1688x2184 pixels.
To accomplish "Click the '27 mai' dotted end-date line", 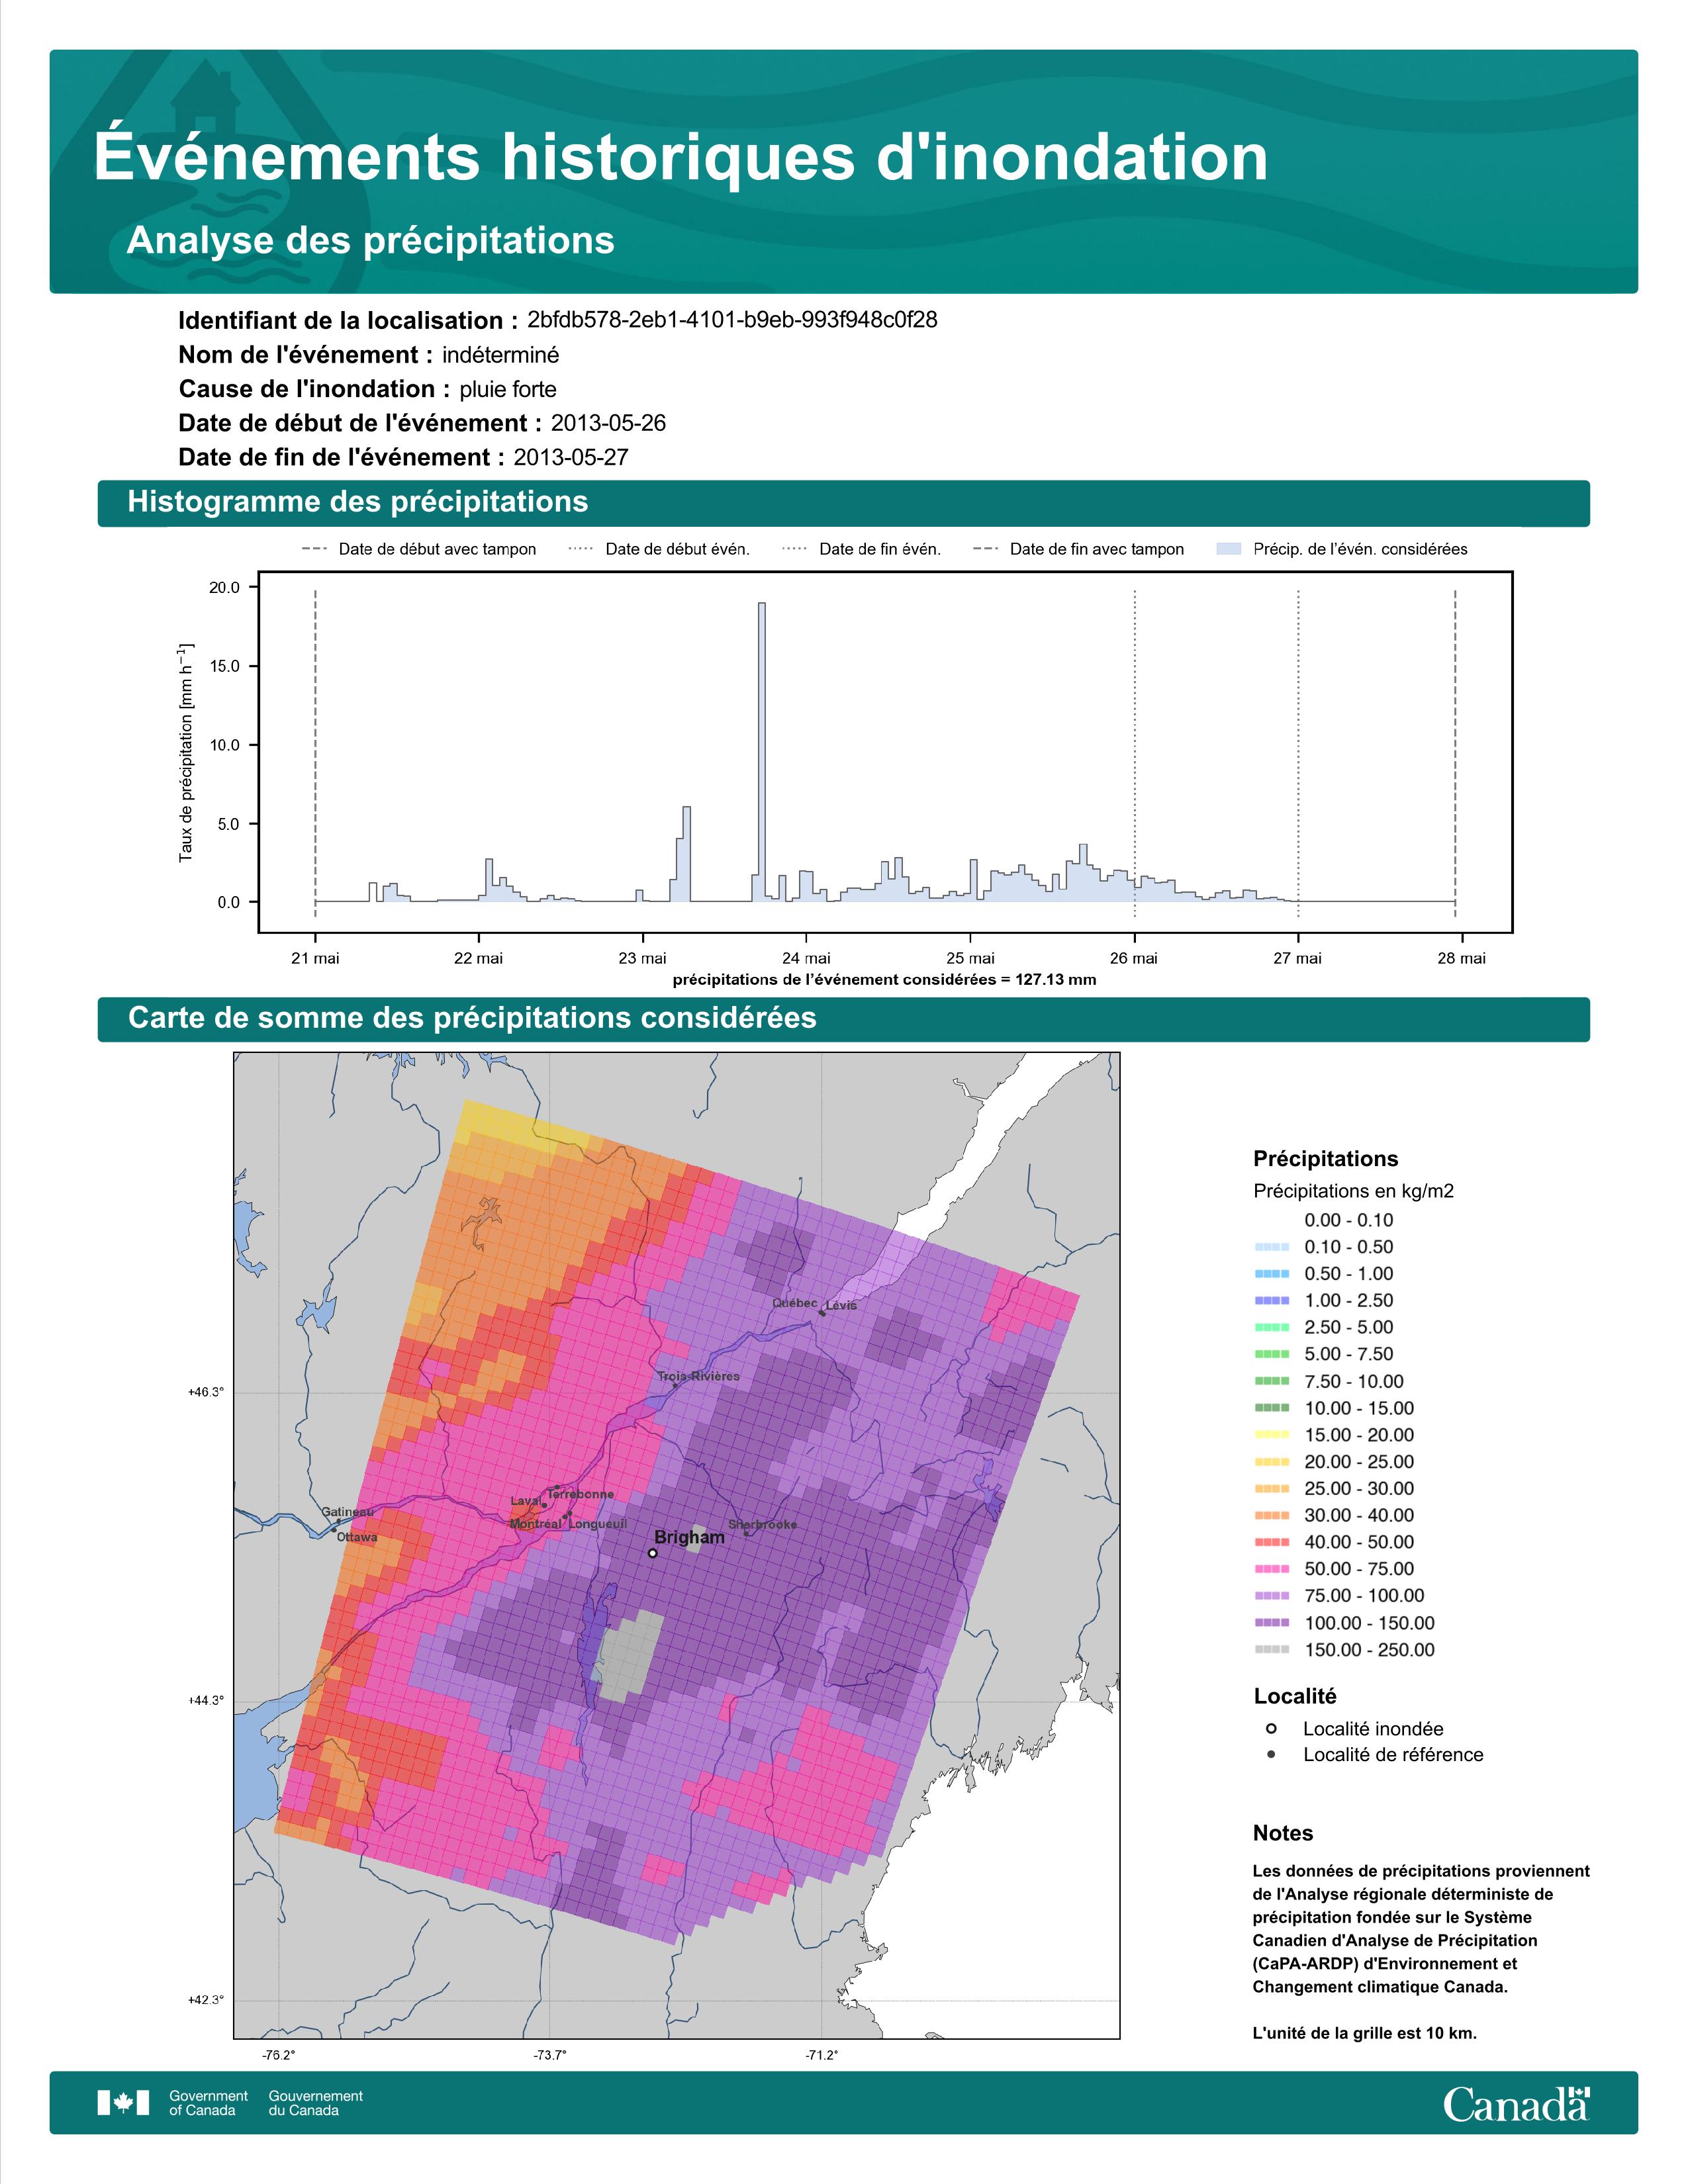I will 1298,753.
